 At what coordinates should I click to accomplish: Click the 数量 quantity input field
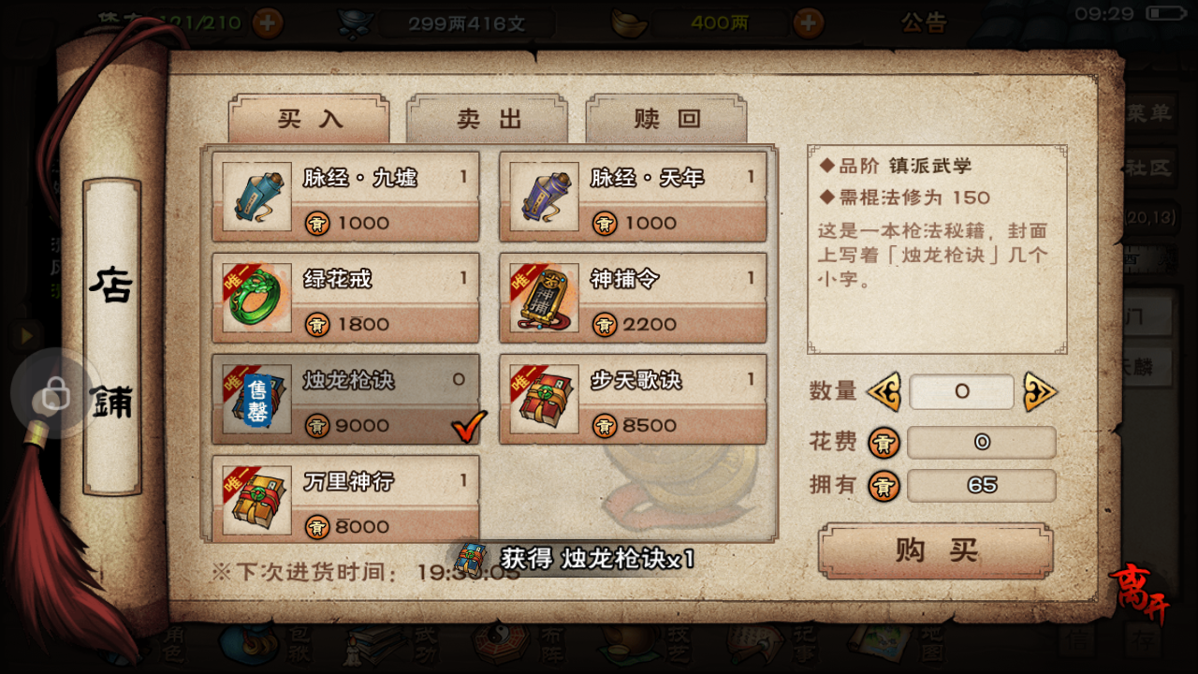[x=961, y=392]
